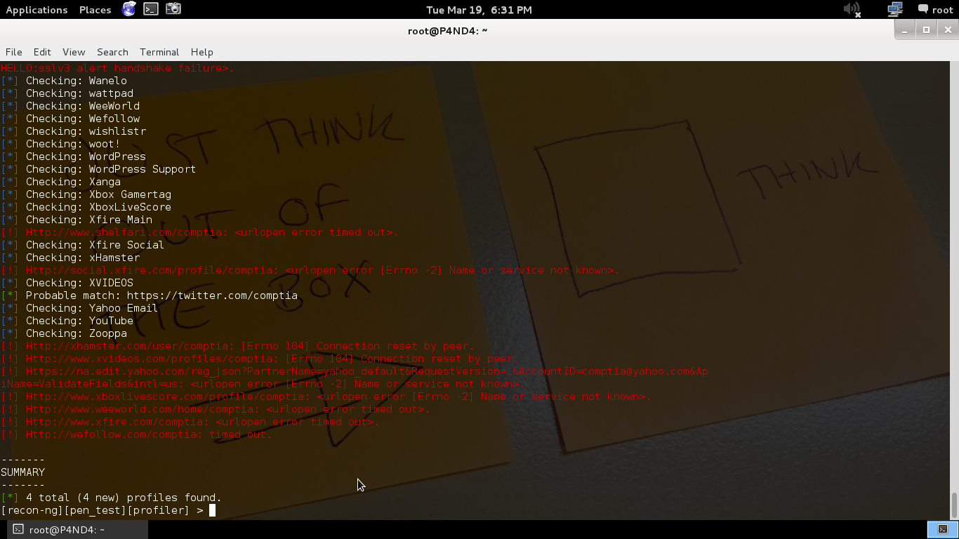Screen dimensions: 959x539
Task: Launch the Iceweasel web browser globe icon
Action: [x=128, y=9]
